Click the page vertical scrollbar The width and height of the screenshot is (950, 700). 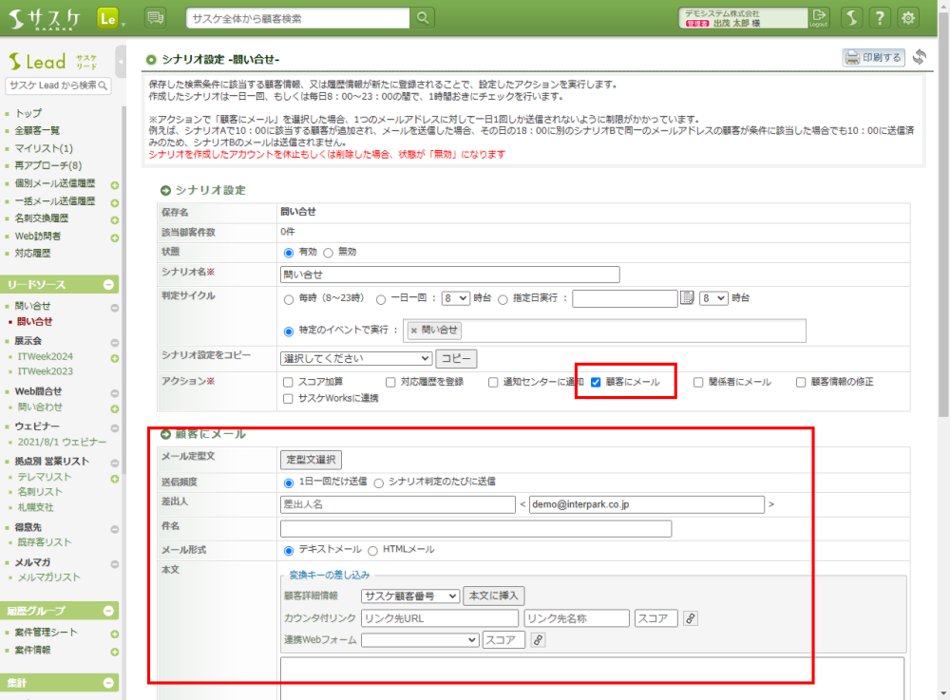(x=942, y=285)
